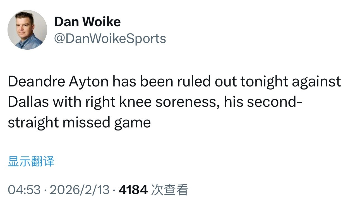The height and width of the screenshot is (203, 360).
Task: Click 显示翻译 to show translation
Action: [31, 162]
